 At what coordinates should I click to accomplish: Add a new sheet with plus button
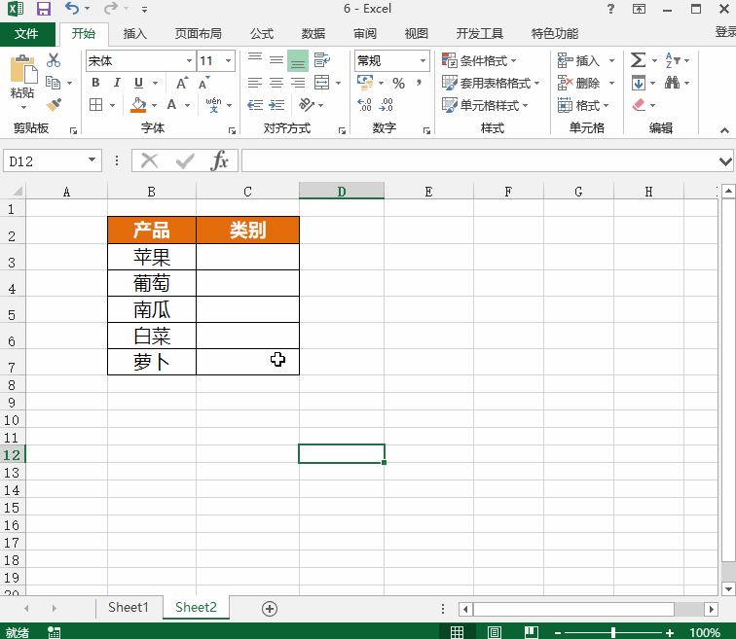click(270, 608)
